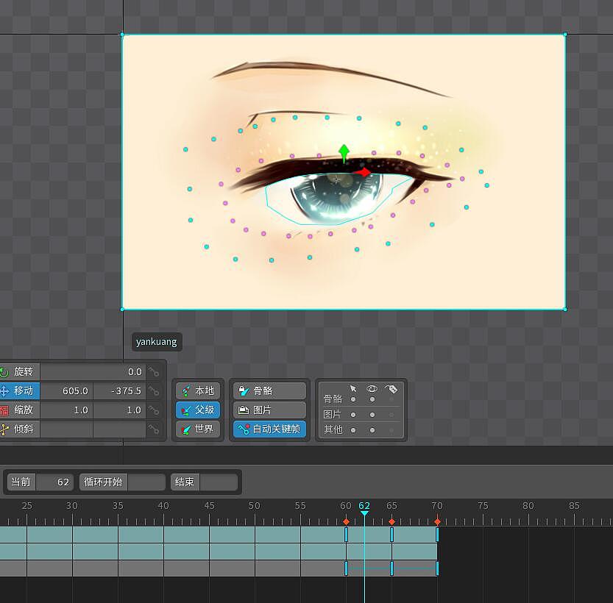The height and width of the screenshot is (603, 613).
Task: Click the rotation value field 0.0
Action: 93,372
